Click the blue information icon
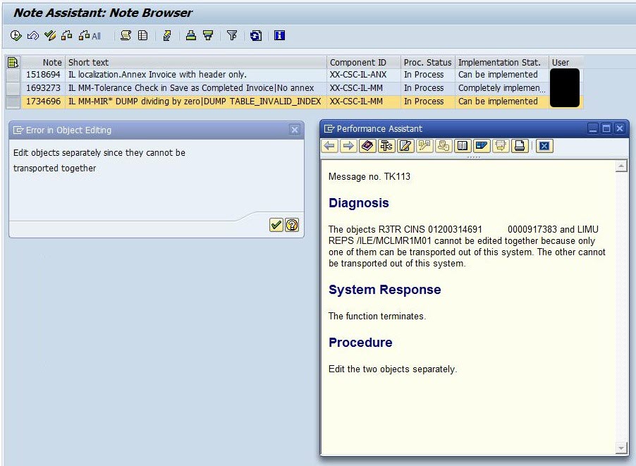Screen dimensions: 636x466 tap(279, 36)
